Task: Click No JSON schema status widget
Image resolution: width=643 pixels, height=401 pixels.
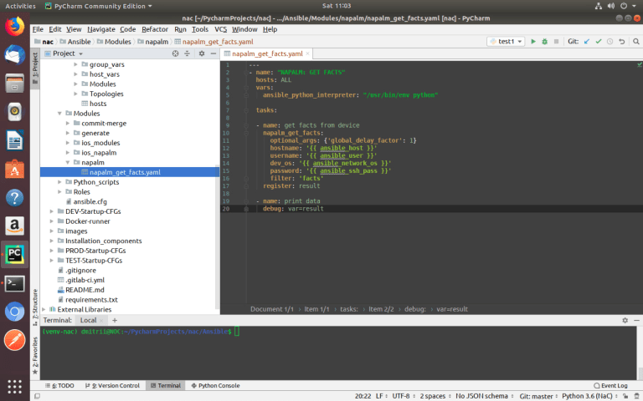Action: pos(484,396)
